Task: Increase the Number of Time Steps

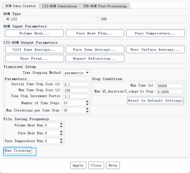Action: (x=87, y=102)
